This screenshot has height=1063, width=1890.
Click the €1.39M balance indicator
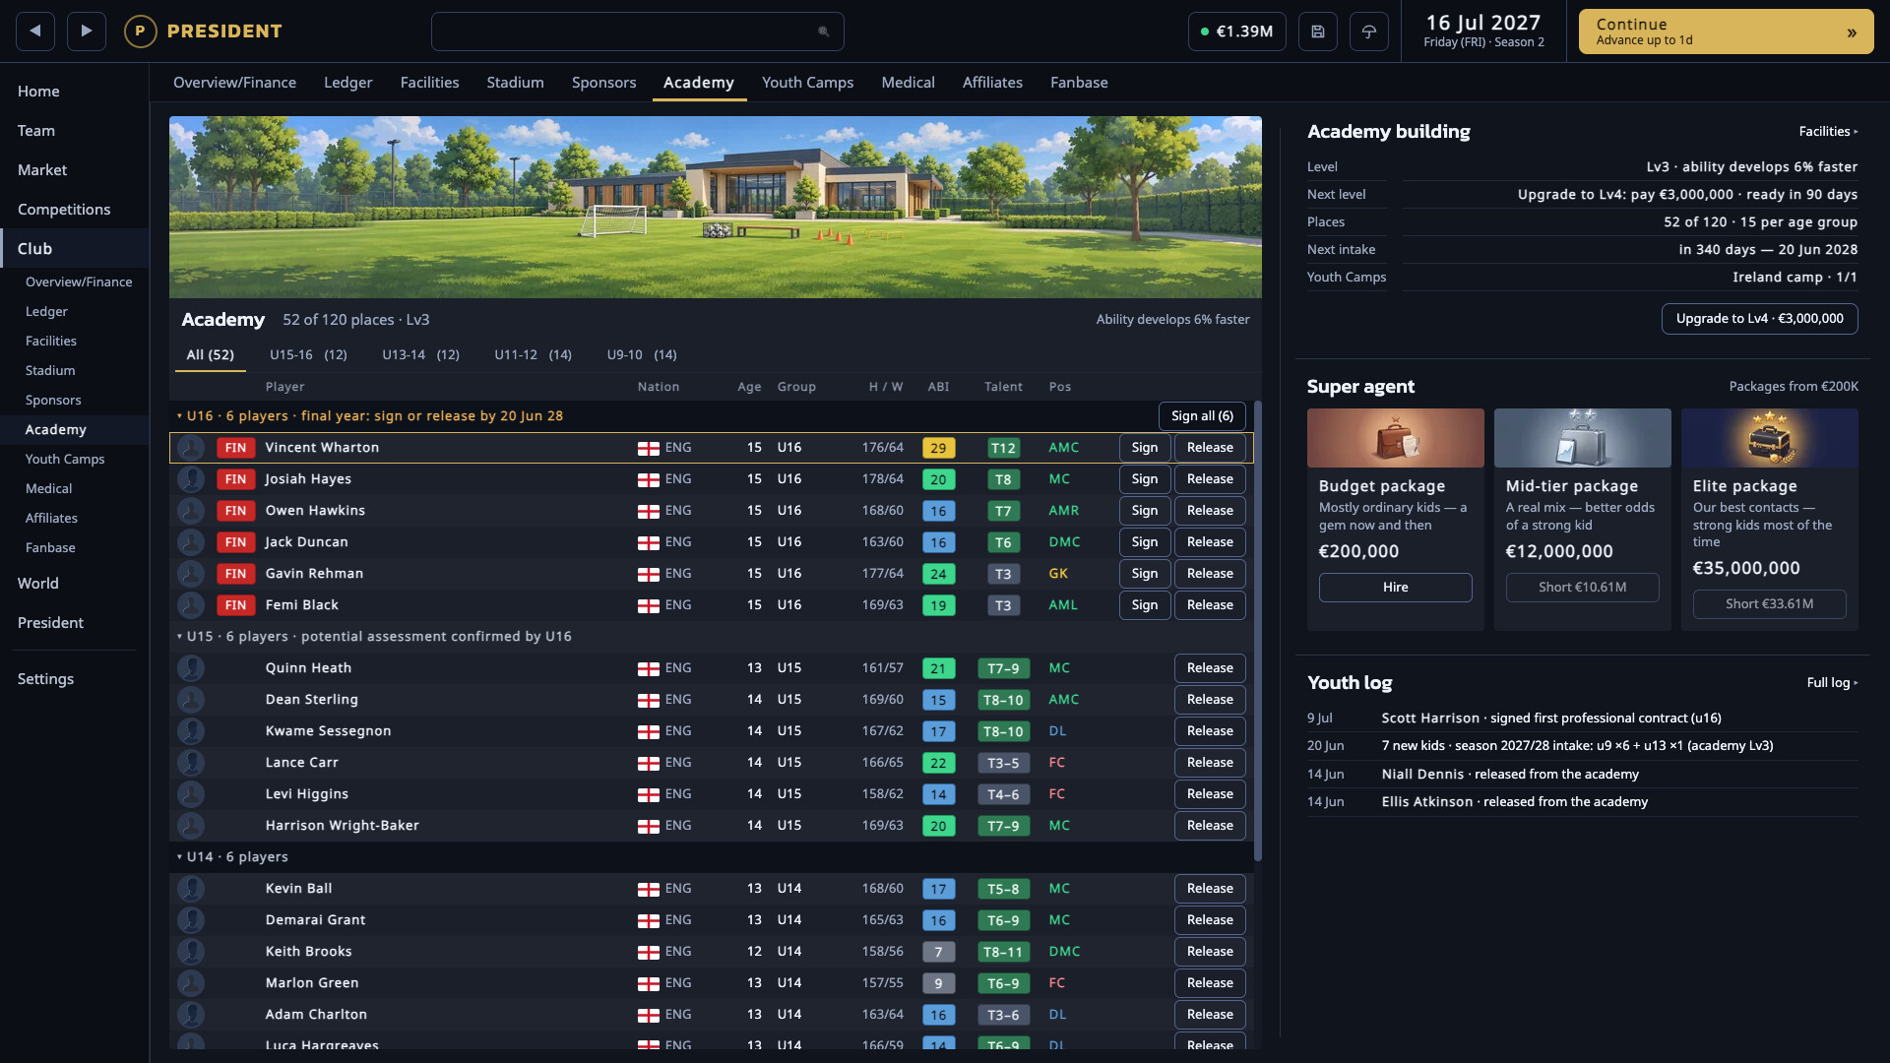pos(1236,31)
